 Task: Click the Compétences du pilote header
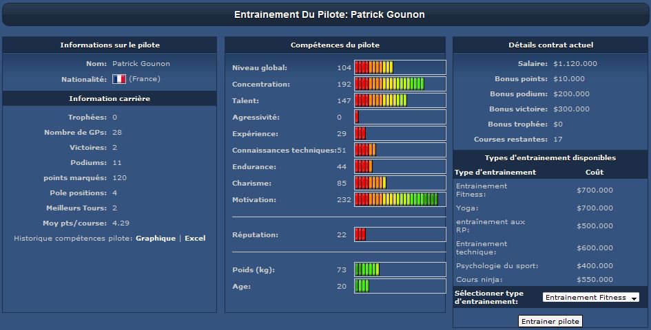pos(335,45)
